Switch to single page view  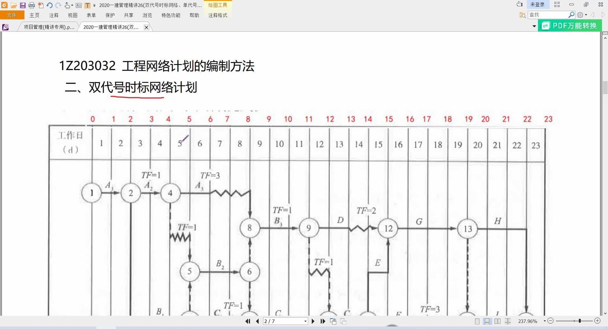[477, 321]
